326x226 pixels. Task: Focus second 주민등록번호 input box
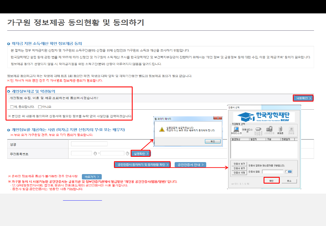point(112,153)
